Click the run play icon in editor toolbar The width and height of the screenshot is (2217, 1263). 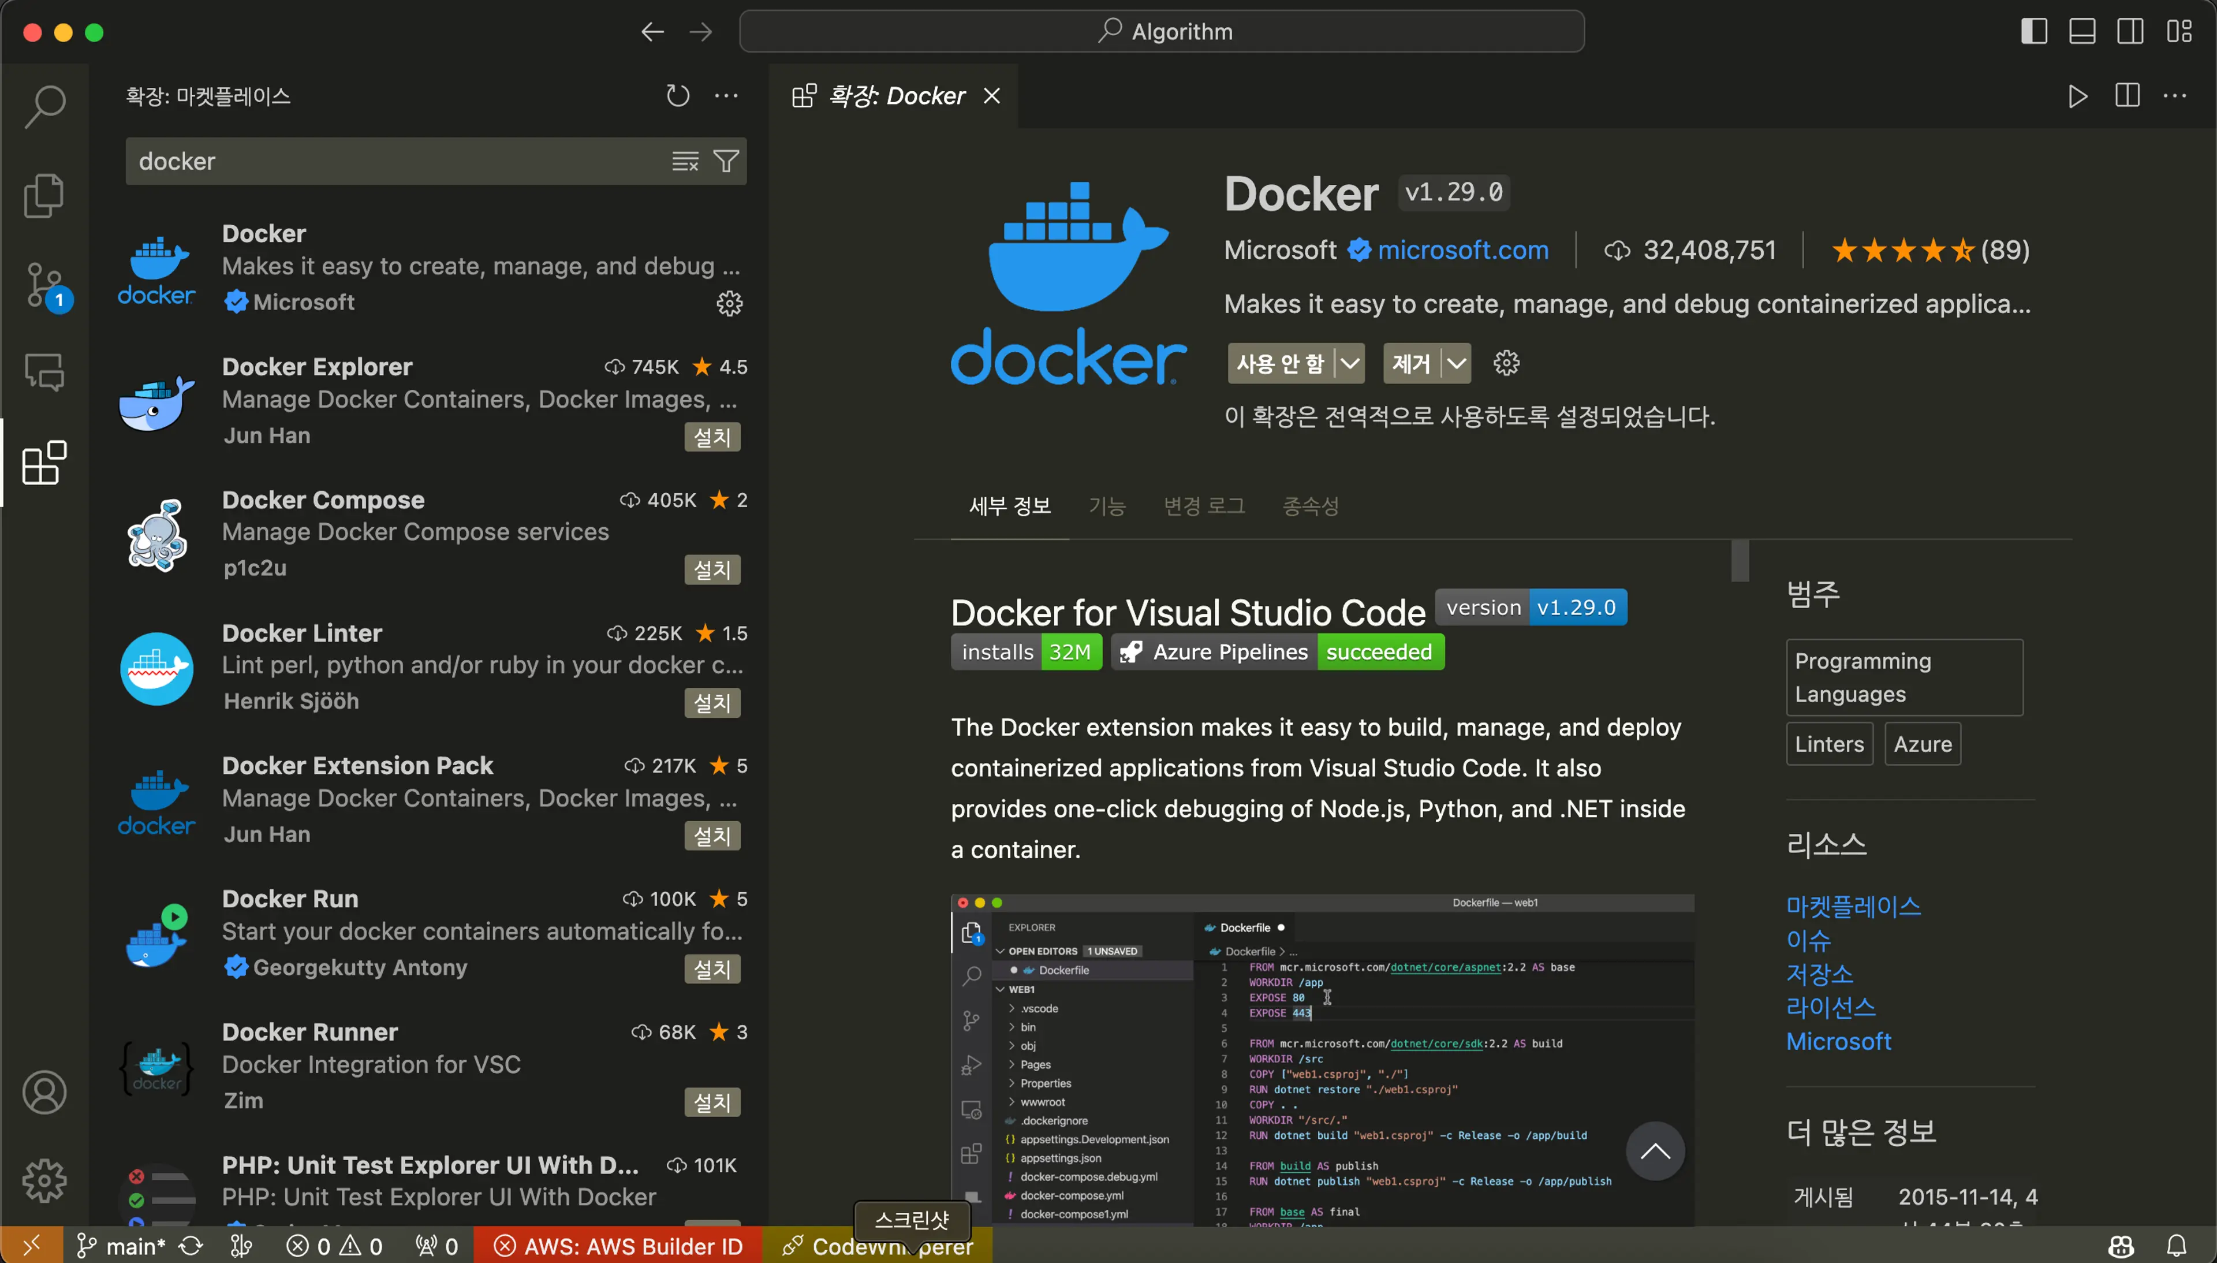pos(2077,95)
